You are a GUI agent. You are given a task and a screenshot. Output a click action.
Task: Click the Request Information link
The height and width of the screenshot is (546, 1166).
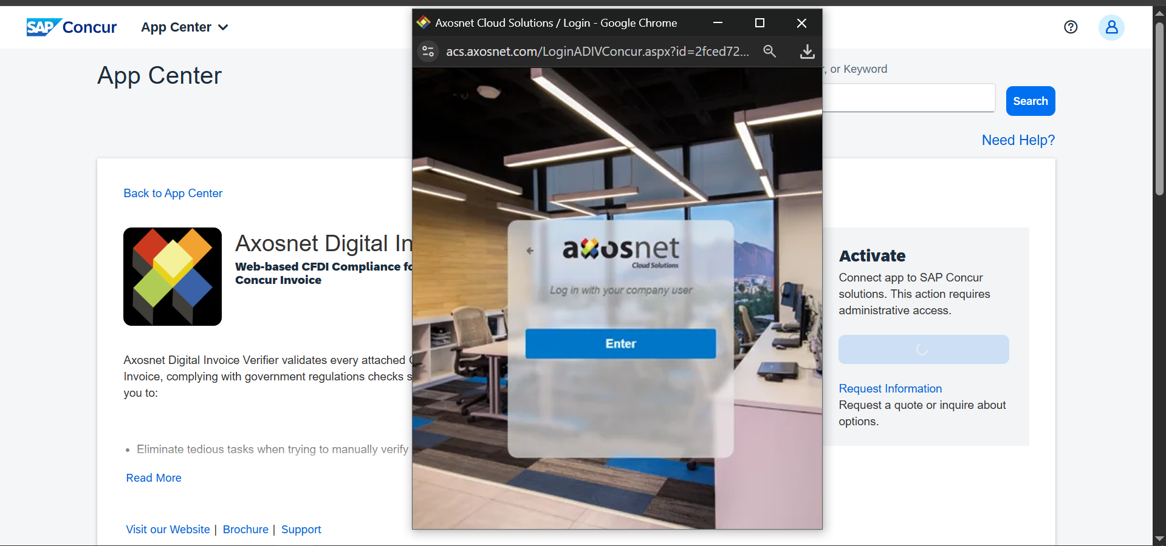coord(890,389)
